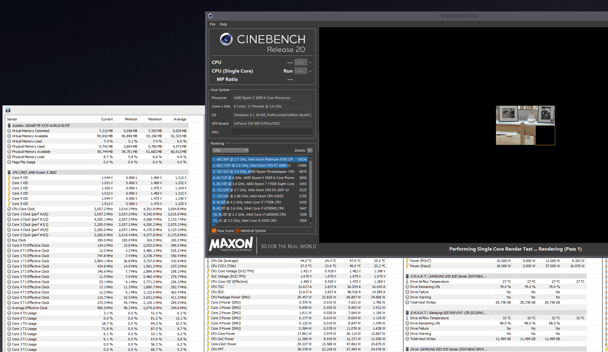The width and height of the screenshot is (608, 352).
Task: Click the splitter handle beside Cinebench left panel
Action: click(x=318, y=142)
